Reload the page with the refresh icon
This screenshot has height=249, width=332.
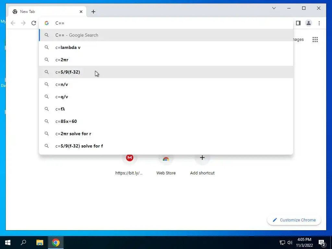point(34,23)
